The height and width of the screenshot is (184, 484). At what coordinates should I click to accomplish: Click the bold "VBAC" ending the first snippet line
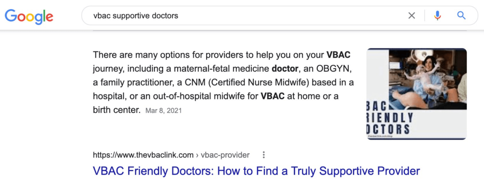338,55
